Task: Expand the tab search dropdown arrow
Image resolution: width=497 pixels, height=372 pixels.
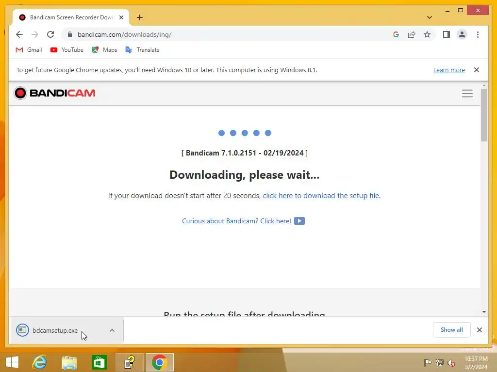Action: tap(430, 17)
